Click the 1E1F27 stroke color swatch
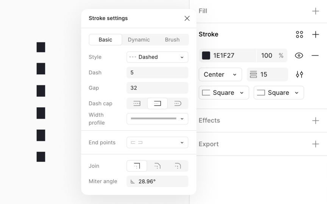The width and height of the screenshot is (327, 204). 206,56
